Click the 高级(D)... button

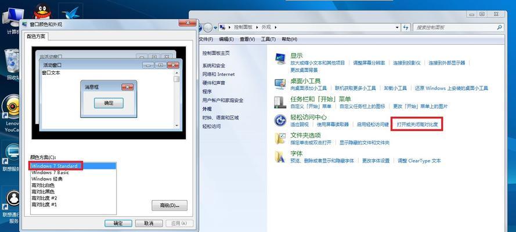tap(169, 205)
